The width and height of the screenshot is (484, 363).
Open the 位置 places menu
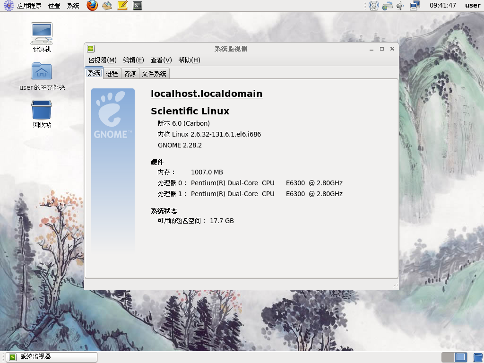[54, 6]
